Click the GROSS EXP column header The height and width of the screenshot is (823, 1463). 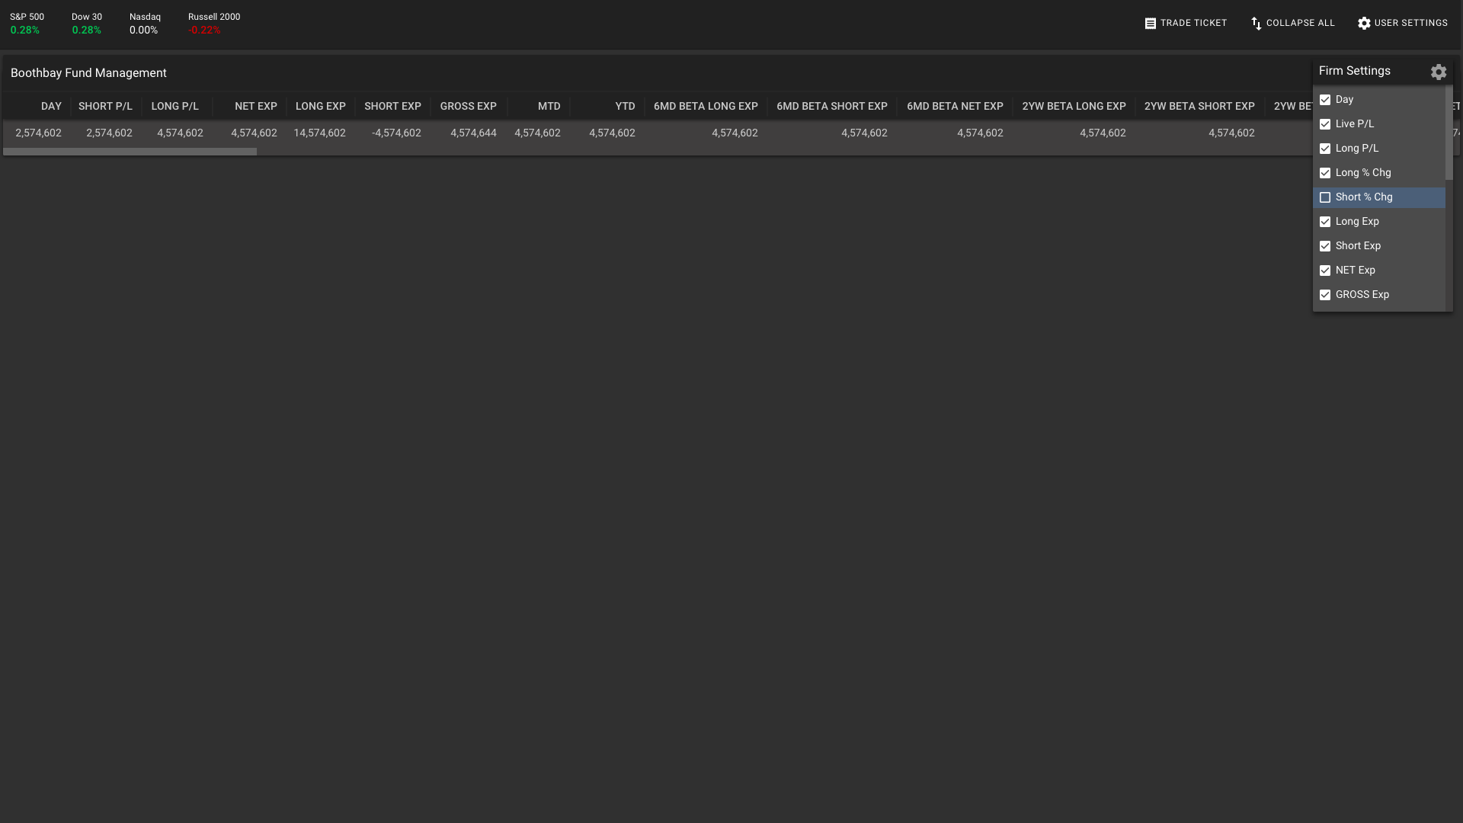pos(468,107)
